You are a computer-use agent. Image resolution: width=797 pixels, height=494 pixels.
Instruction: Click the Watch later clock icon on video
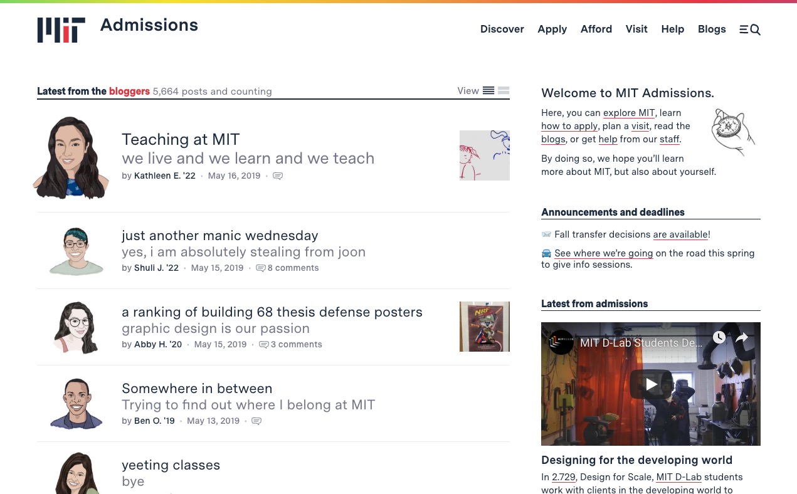point(719,337)
